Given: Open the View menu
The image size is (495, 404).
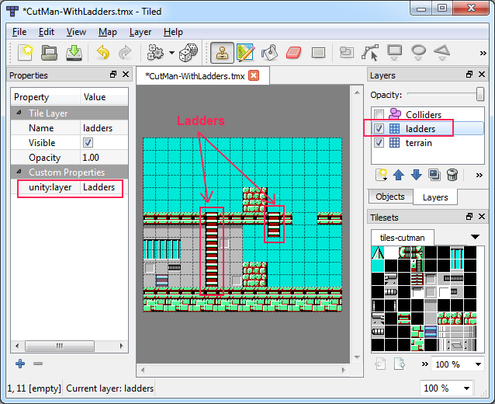Looking at the screenshot, I should pos(76,32).
